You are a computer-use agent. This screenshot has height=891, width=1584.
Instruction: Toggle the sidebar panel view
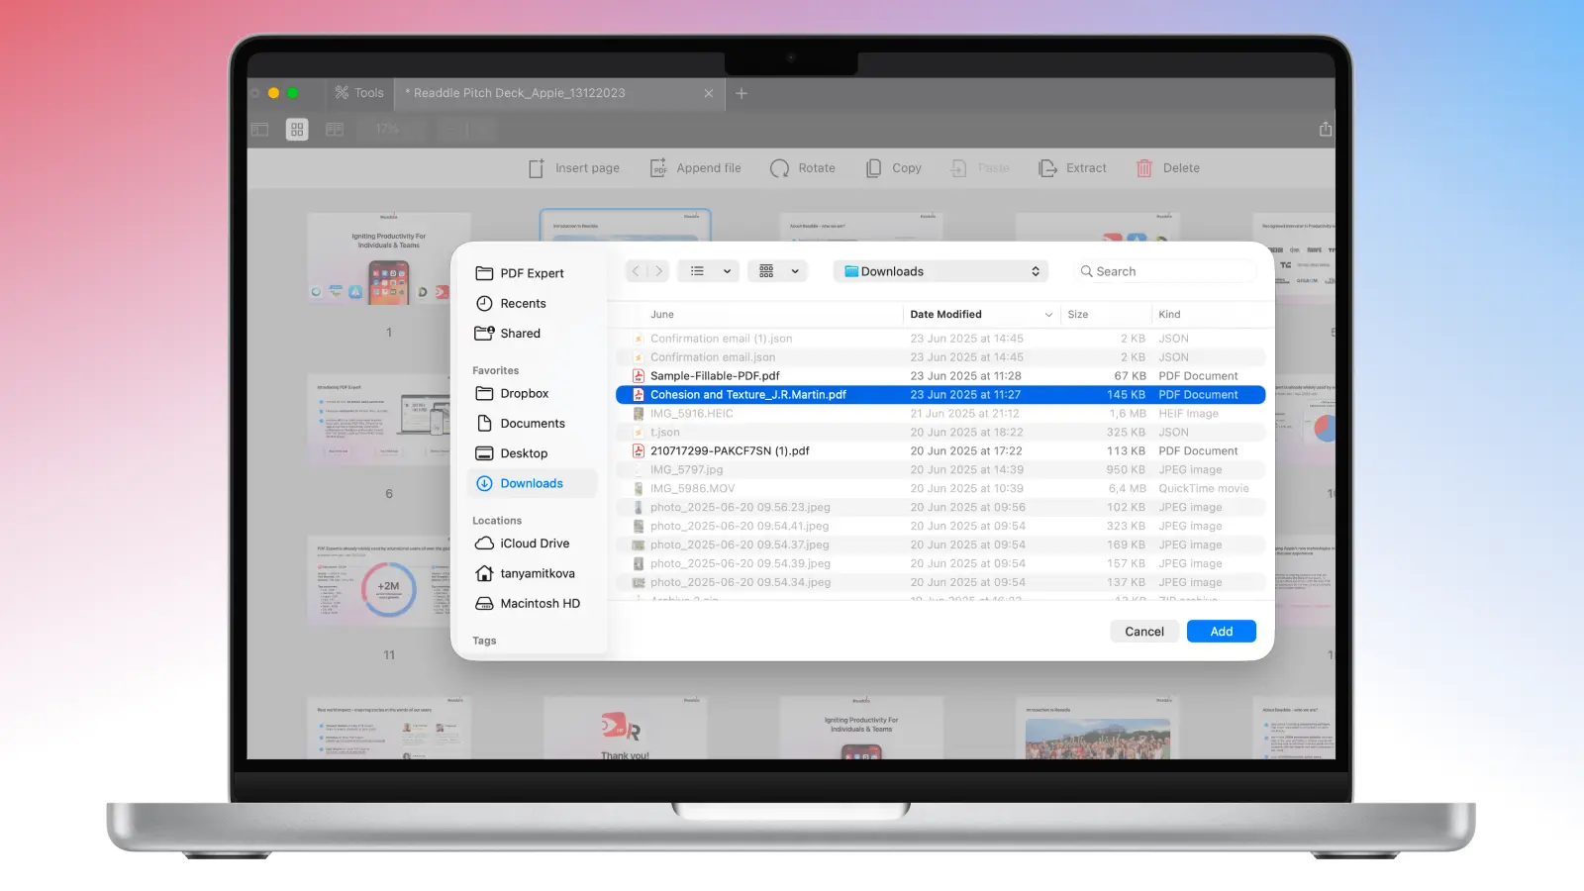point(260,130)
